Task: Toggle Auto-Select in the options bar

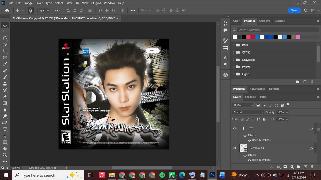Action: [31, 10]
